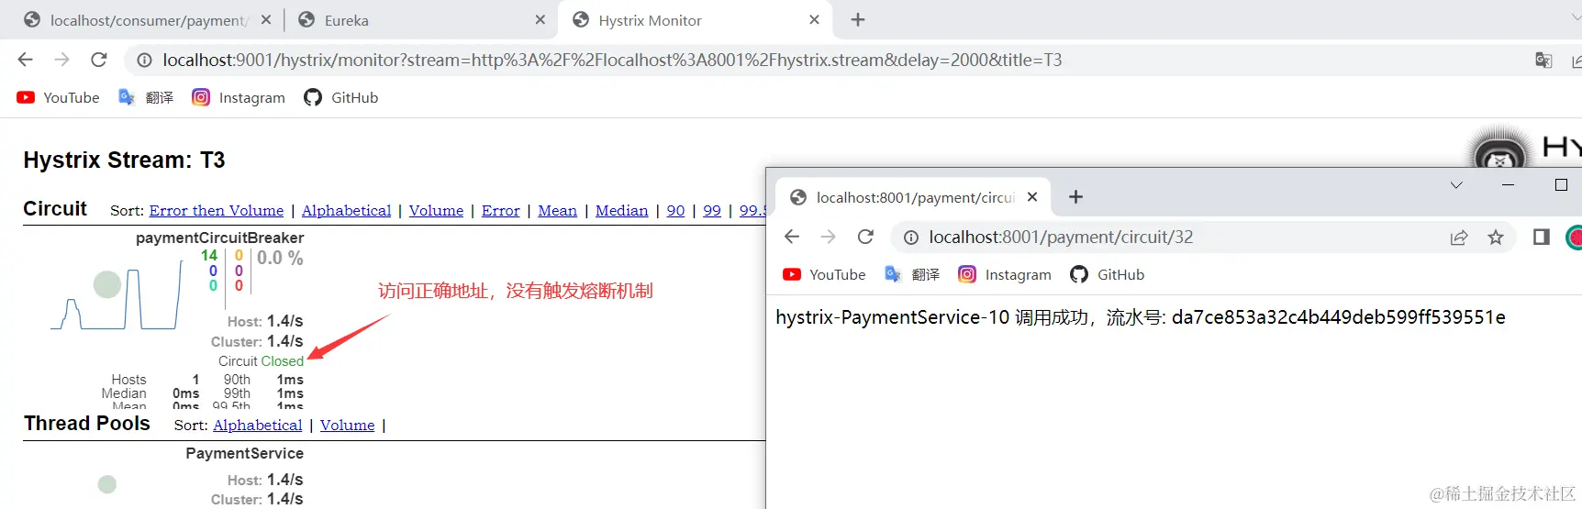This screenshot has height=509, width=1582.
Task: Sort circuits by Error then Volume
Action: (217, 210)
